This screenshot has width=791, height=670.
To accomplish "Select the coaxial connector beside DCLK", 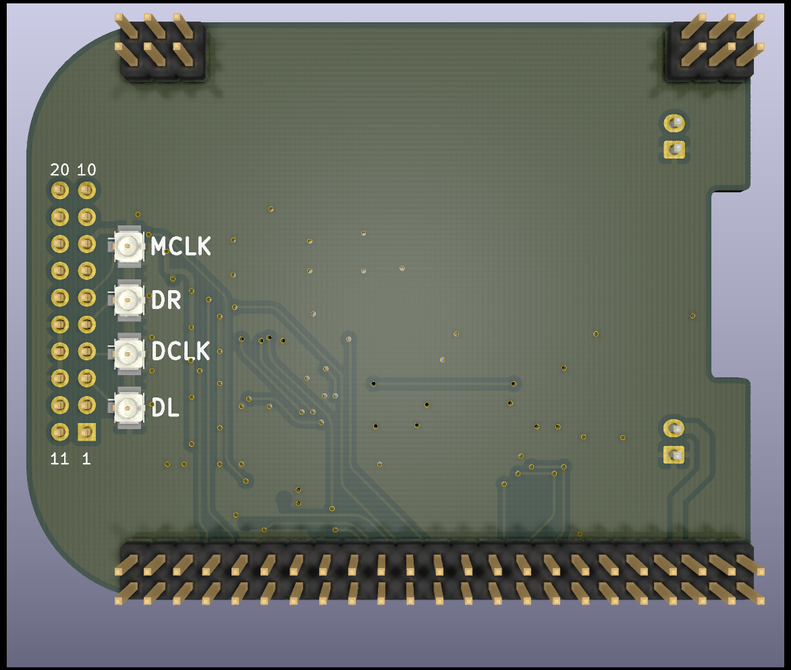I will pos(127,354).
